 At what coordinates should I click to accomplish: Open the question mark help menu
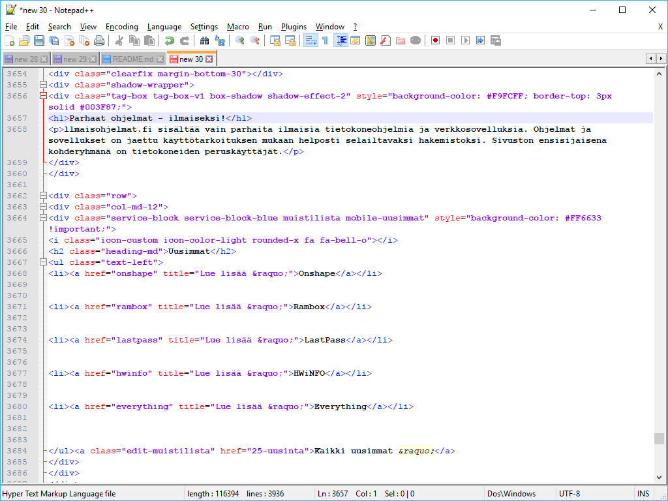[355, 27]
